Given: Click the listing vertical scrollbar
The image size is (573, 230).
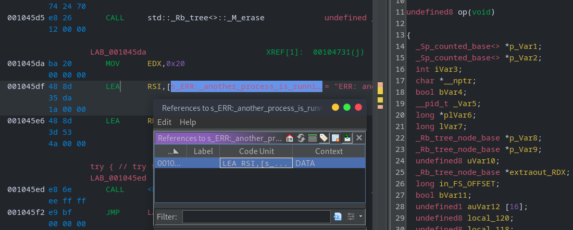Looking at the screenshot, I should pos(375,115).
